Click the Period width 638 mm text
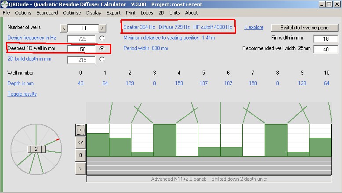 pyautogui.click(x=146, y=48)
